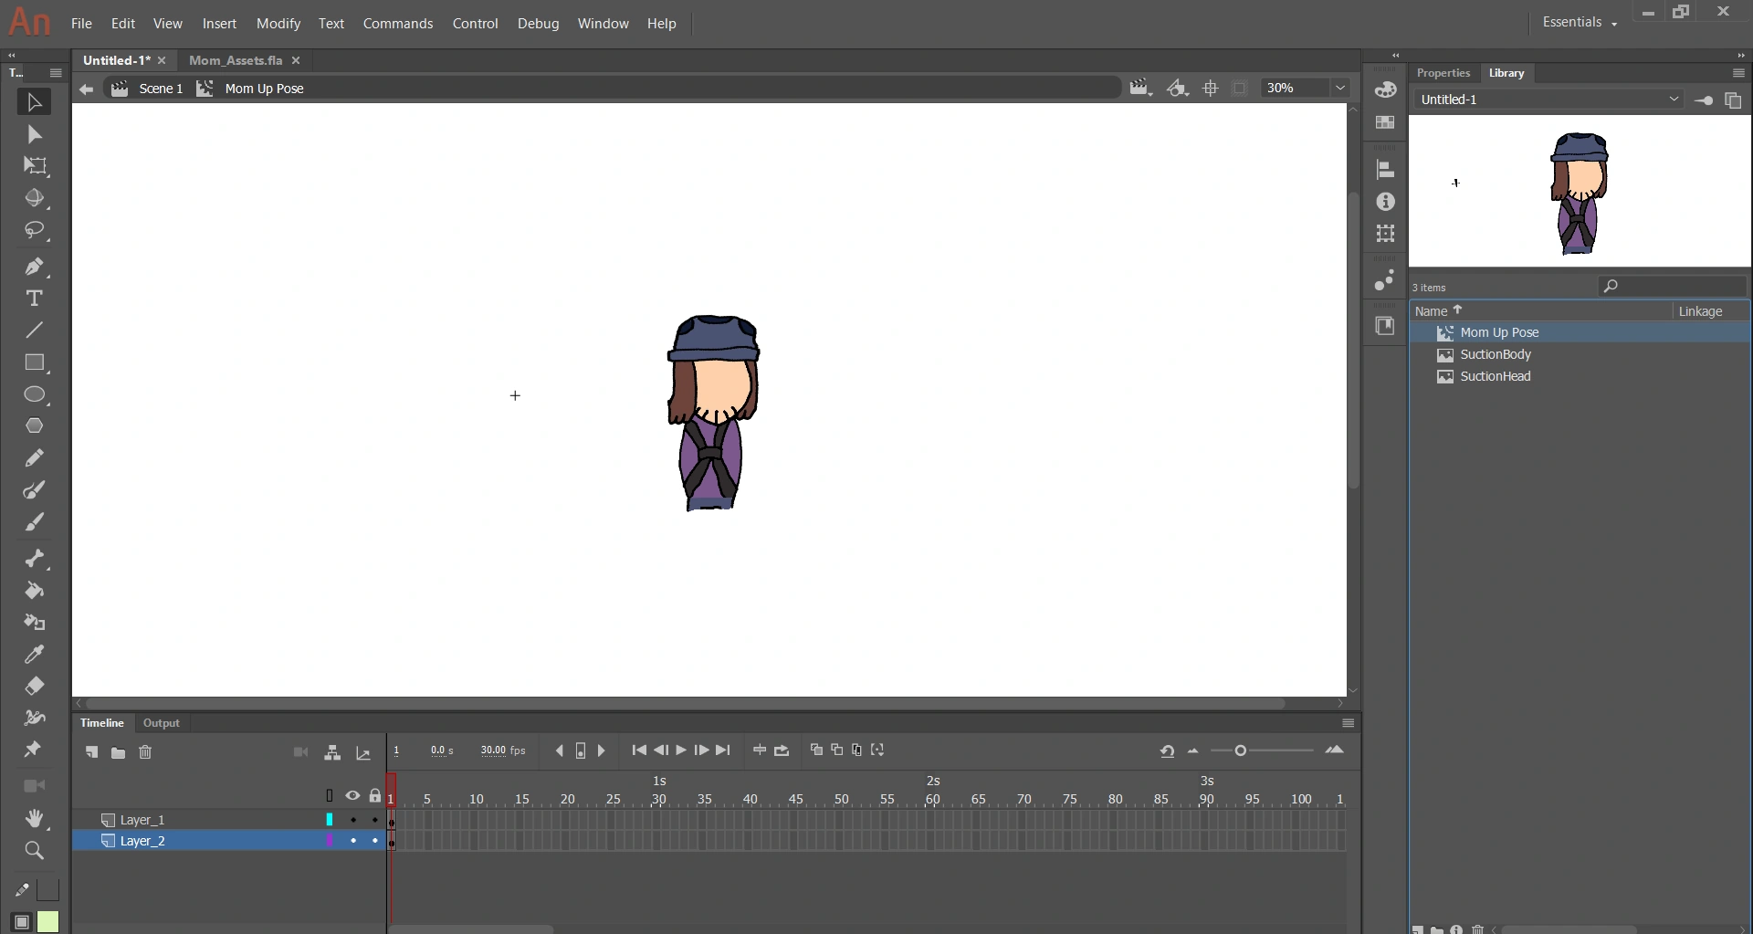This screenshot has width=1753, height=934.
Task: Select the Free Transform tool
Action: [36, 166]
